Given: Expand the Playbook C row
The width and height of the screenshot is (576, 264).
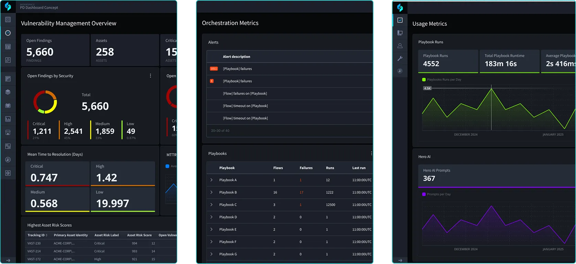Looking at the screenshot, I should (x=211, y=205).
